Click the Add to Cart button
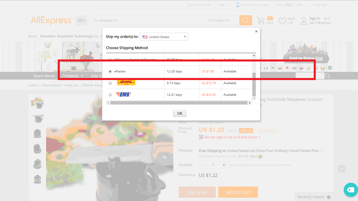The width and height of the screenshot is (358, 201). [x=238, y=192]
